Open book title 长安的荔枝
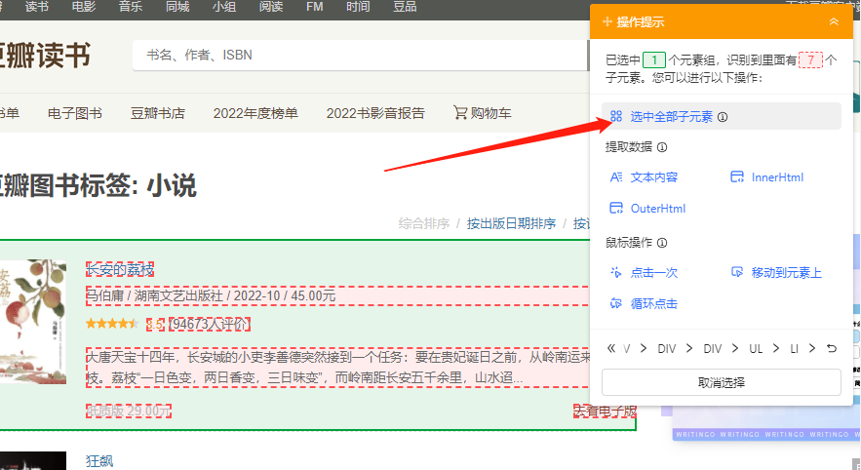Image resolution: width=861 pixels, height=470 pixels. (x=120, y=269)
